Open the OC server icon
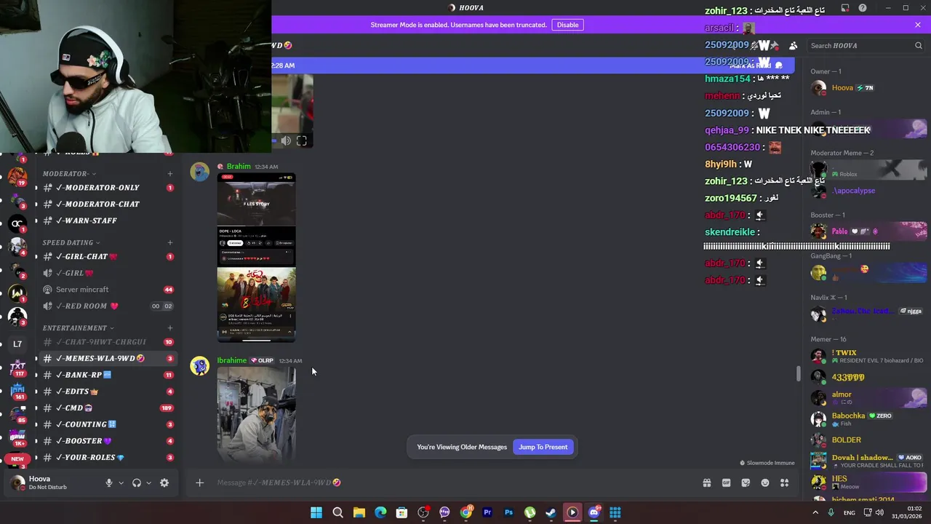The height and width of the screenshot is (524, 931). point(17,224)
